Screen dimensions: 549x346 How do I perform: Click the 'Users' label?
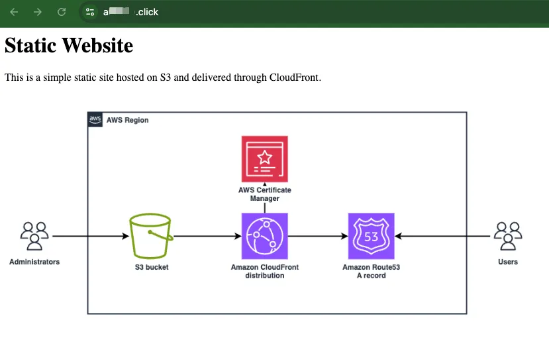click(508, 262)
